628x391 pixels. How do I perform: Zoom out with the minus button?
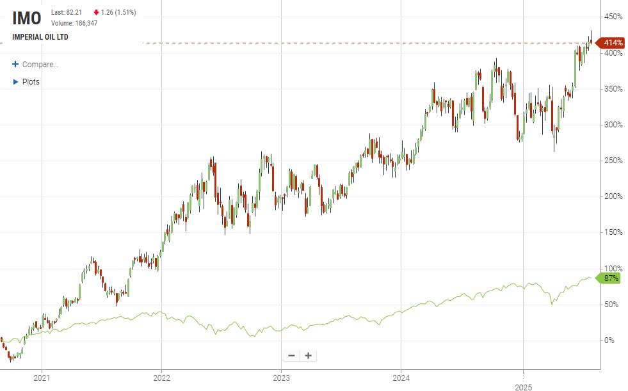coord(291,355)
